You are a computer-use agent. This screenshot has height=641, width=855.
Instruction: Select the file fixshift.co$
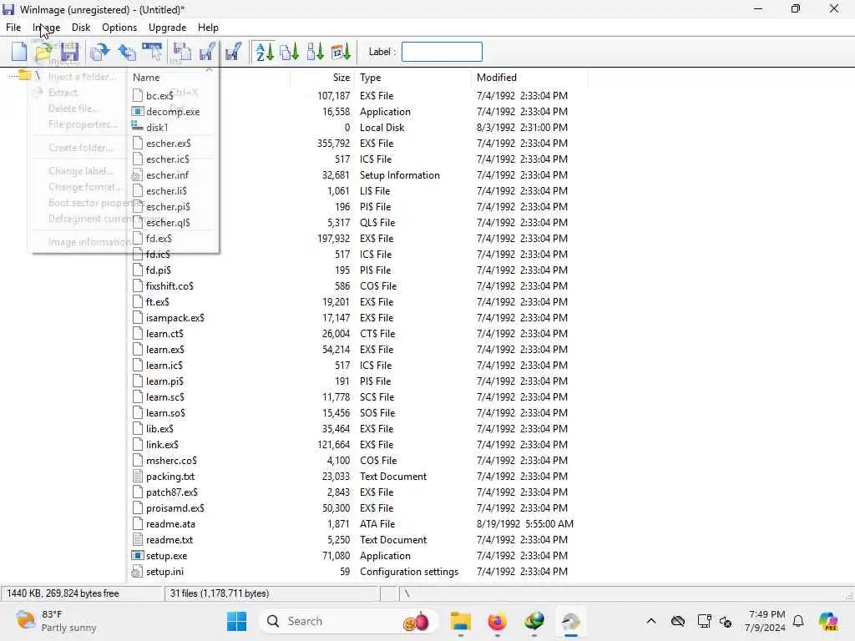pos(169,285)
